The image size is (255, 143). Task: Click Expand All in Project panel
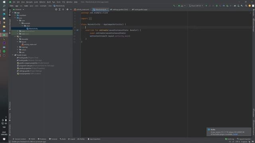(60, 10)
